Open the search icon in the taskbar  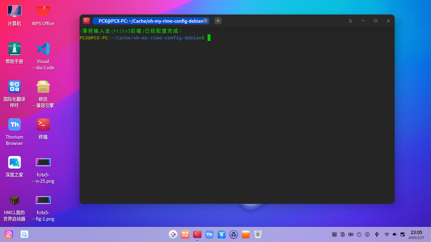pyautogui.click(x=24, y=234)
